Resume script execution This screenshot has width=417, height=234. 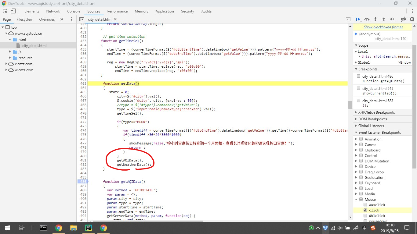[359, 19]
